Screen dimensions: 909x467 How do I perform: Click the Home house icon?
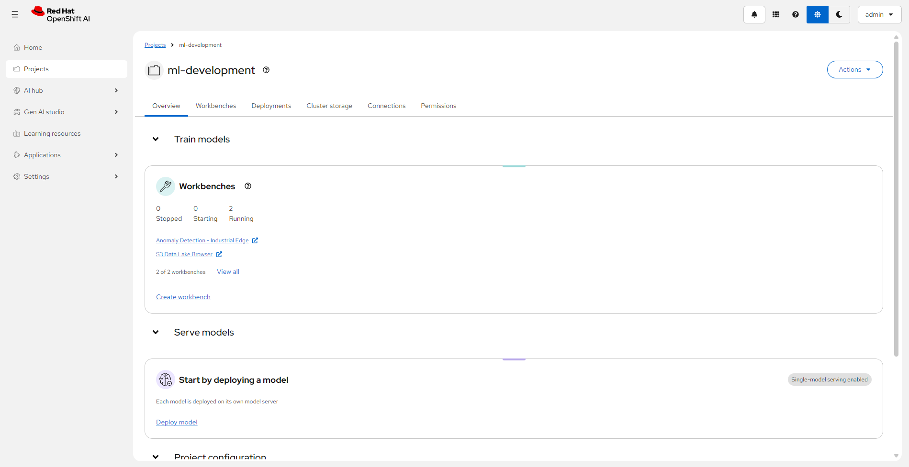pyautogui.click(x=17, y=47)
